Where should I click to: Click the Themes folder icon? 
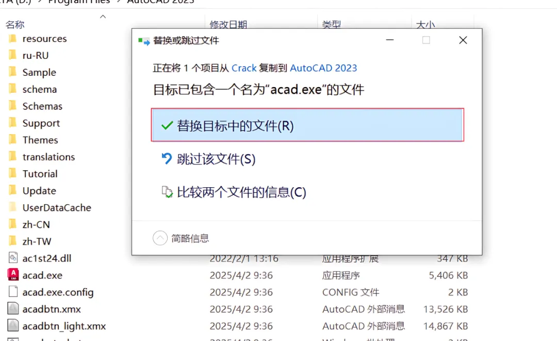[12, 139]
